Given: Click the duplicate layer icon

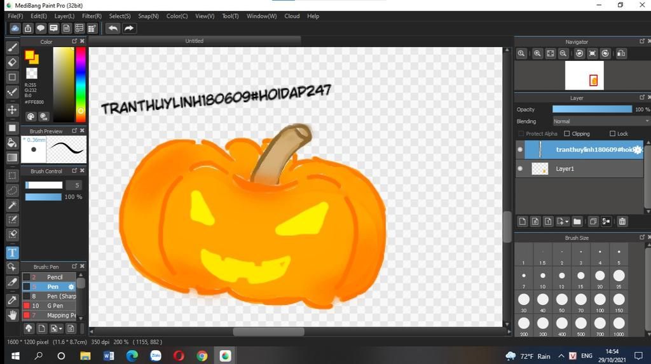Looking at the screenshot, I should [593, 221].
